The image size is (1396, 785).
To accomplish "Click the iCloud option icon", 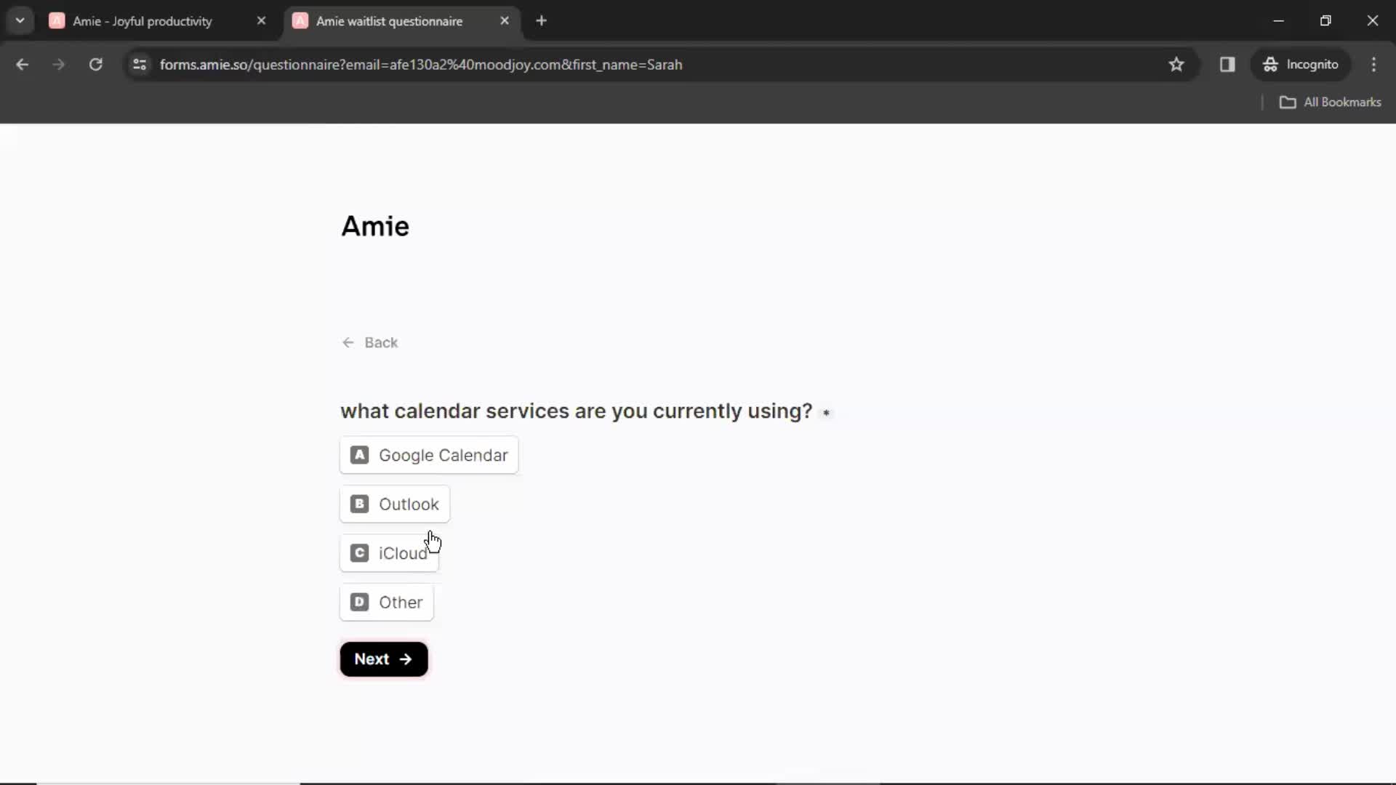I will pos(360,553).
